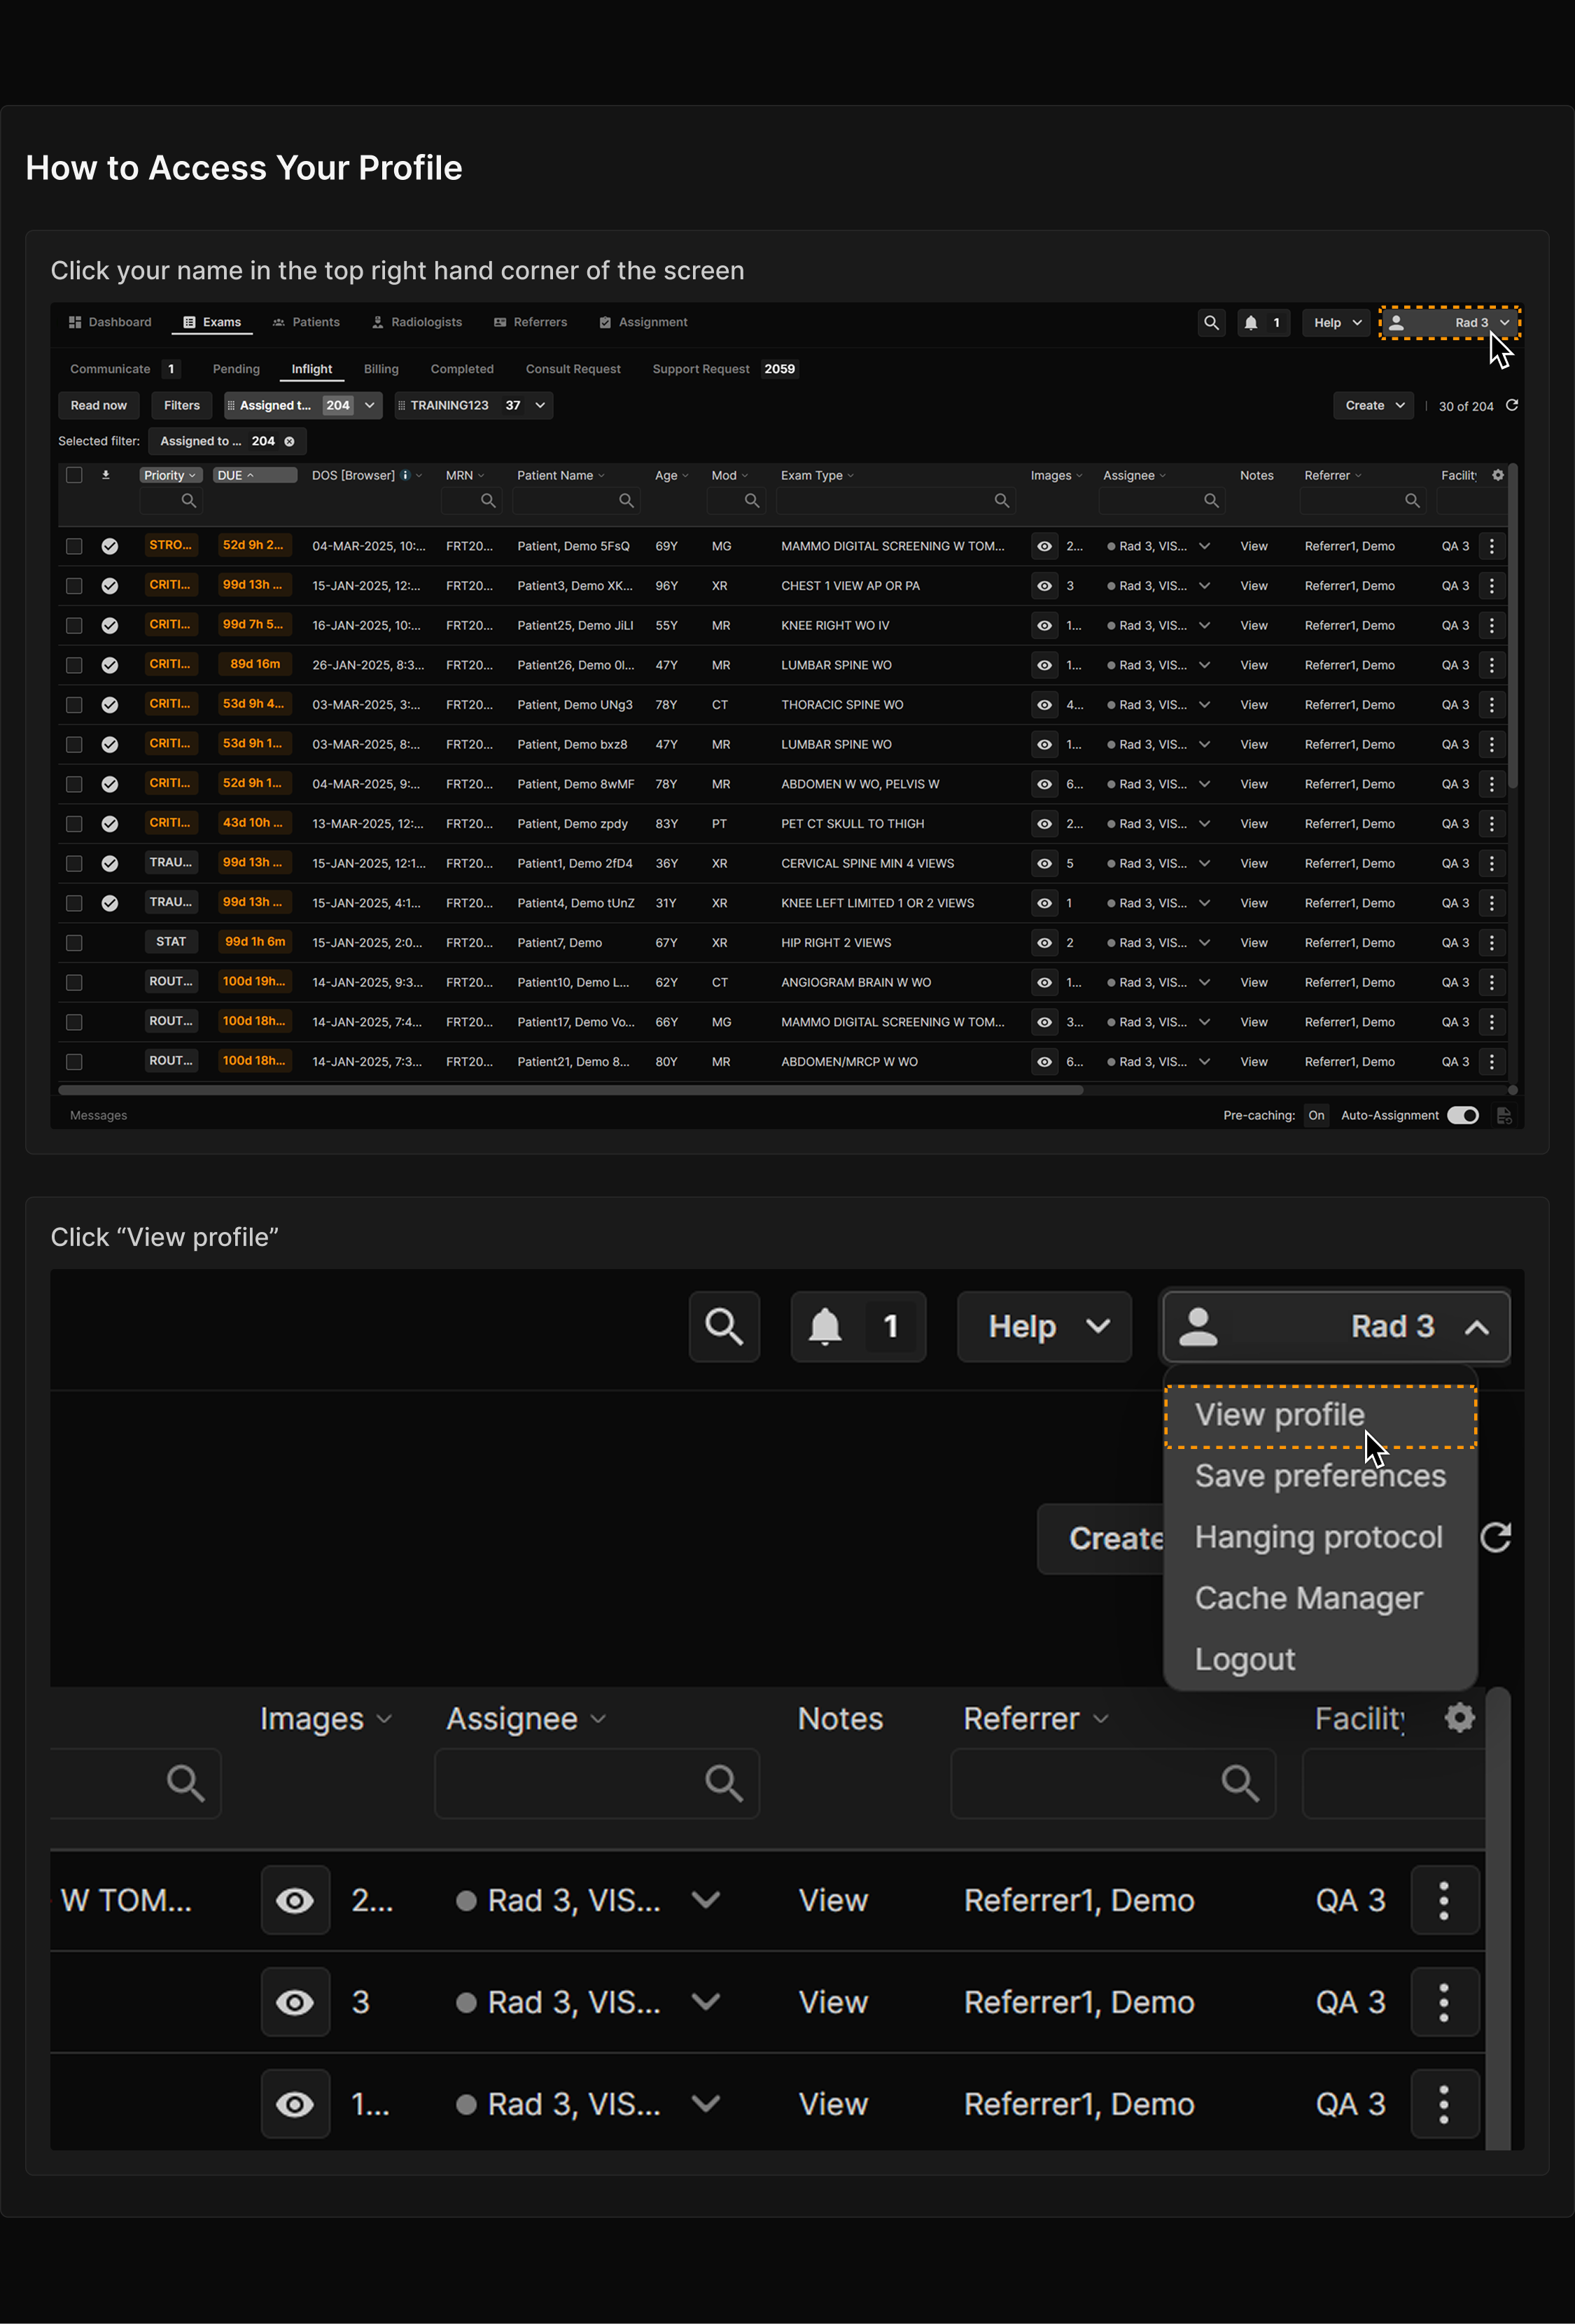Go to the Radiologists navigation tab
The width and height of the screenshot is (1575, 2324).
coord(417,322)
